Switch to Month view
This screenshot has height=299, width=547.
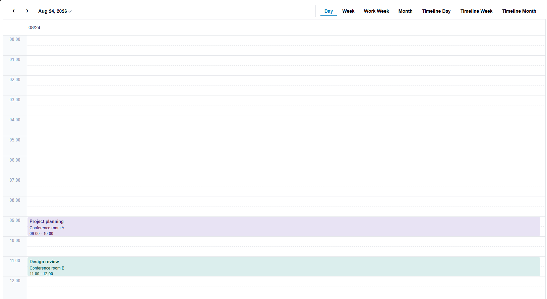tap(405, 11)
